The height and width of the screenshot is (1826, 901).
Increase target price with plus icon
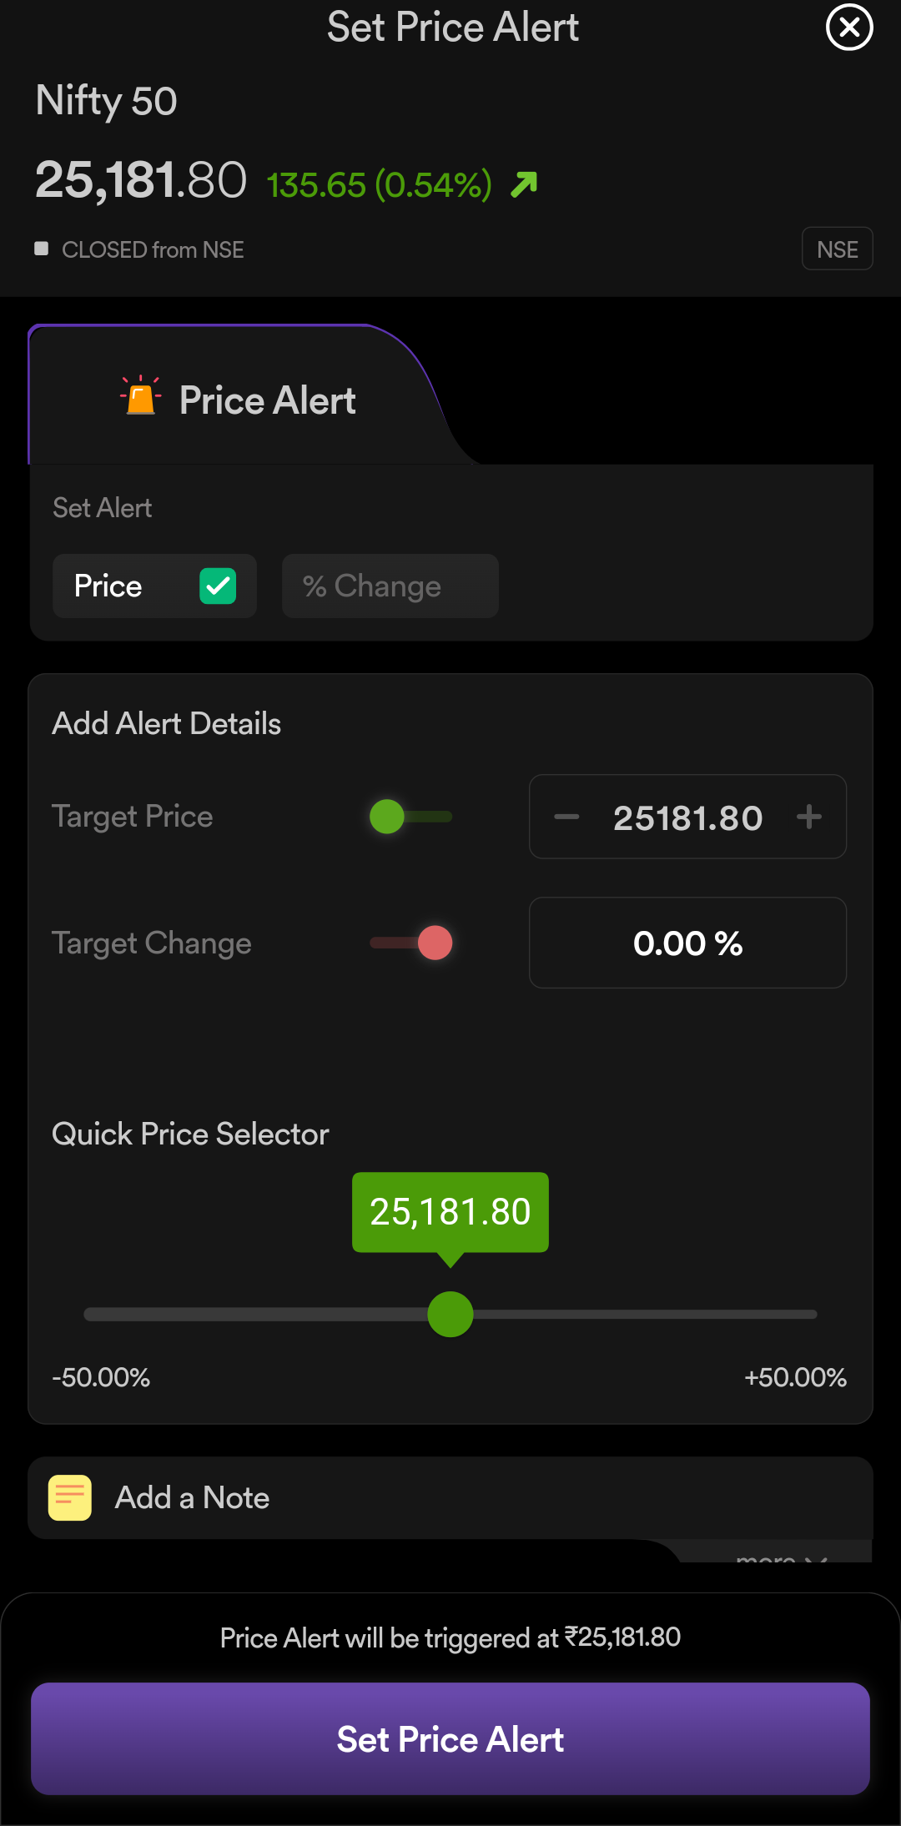coord(808,817)
